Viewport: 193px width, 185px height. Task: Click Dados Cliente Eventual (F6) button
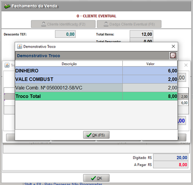pyautogui.click(x=129, y=24)
